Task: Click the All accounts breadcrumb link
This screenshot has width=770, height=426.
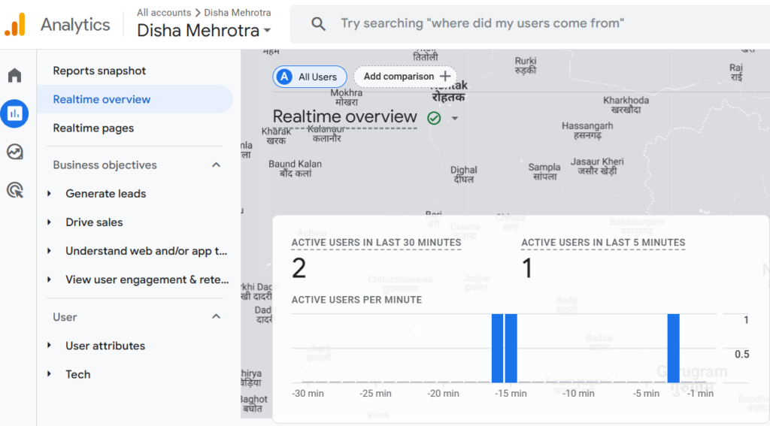Action: coord(163,13)
